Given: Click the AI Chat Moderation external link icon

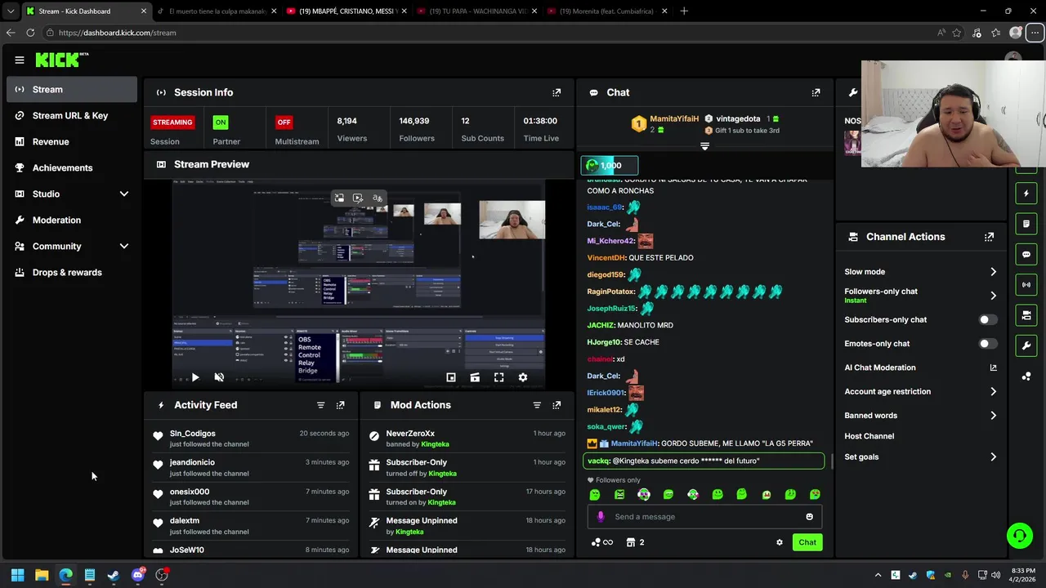Looking at the screenshot, I should (993, 367).
